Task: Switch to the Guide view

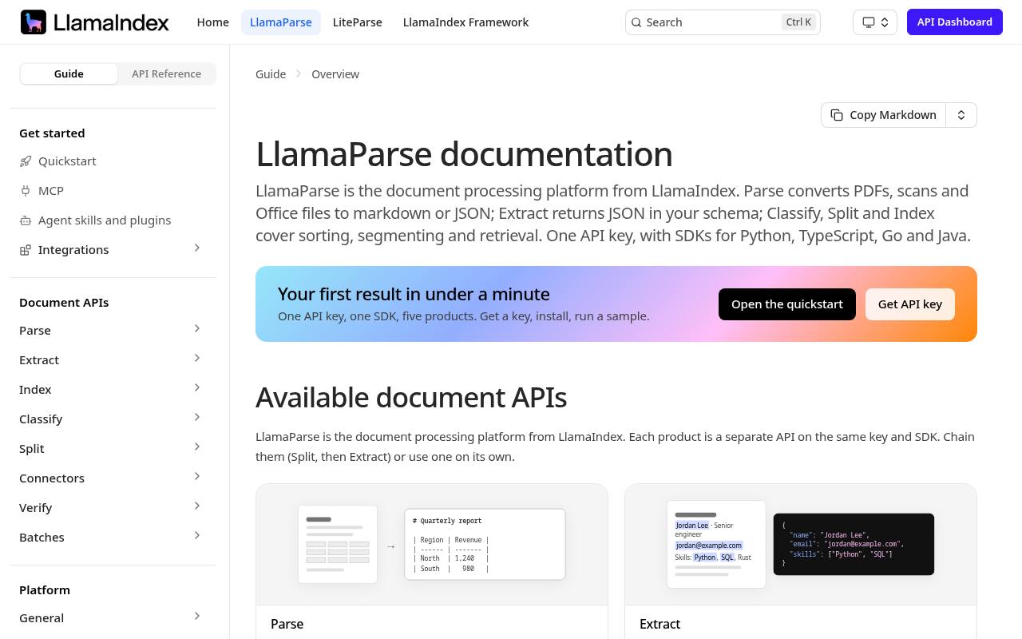Action: 69,73
